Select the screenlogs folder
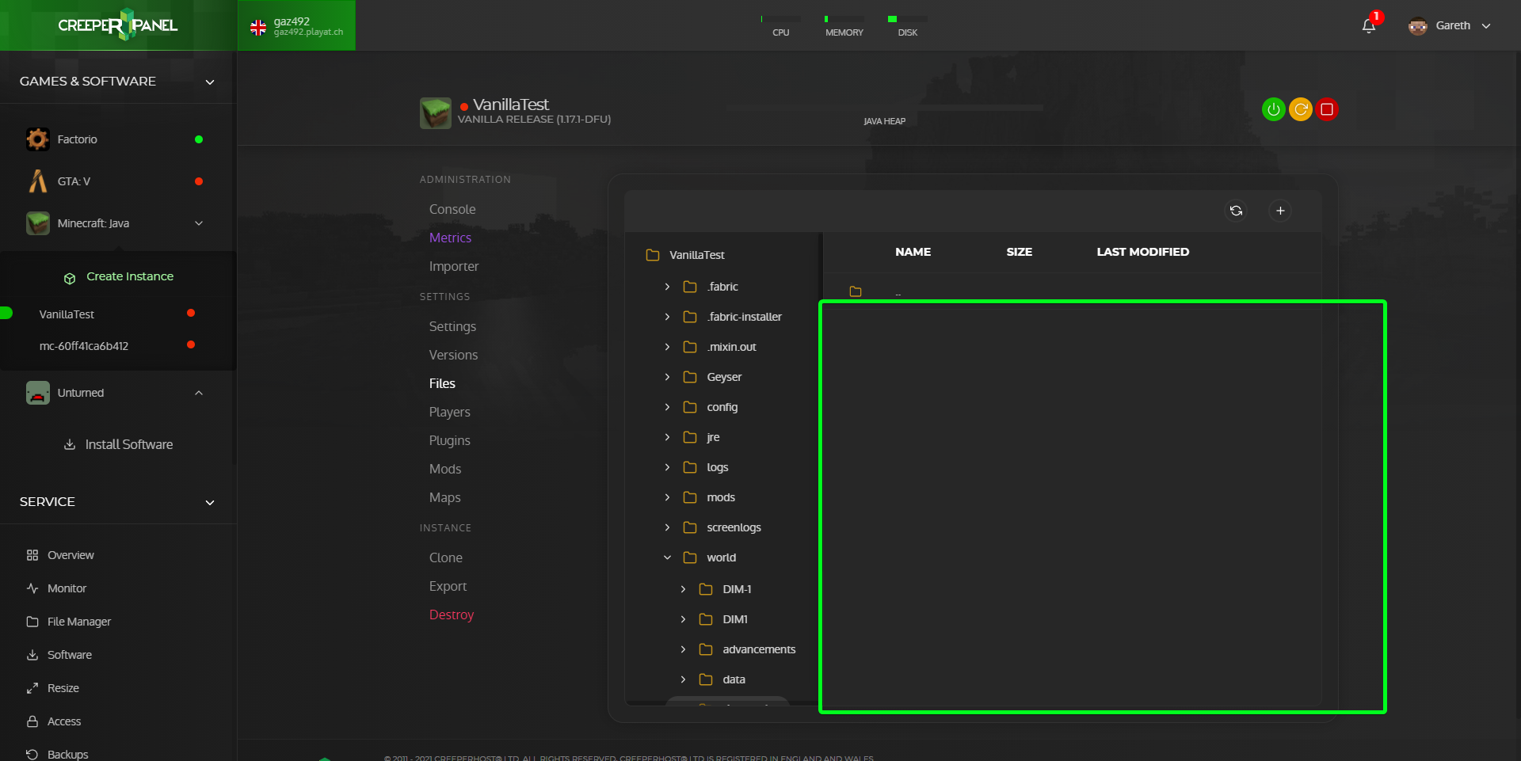This screenshot has height=761, width=1521. (734, 527)
